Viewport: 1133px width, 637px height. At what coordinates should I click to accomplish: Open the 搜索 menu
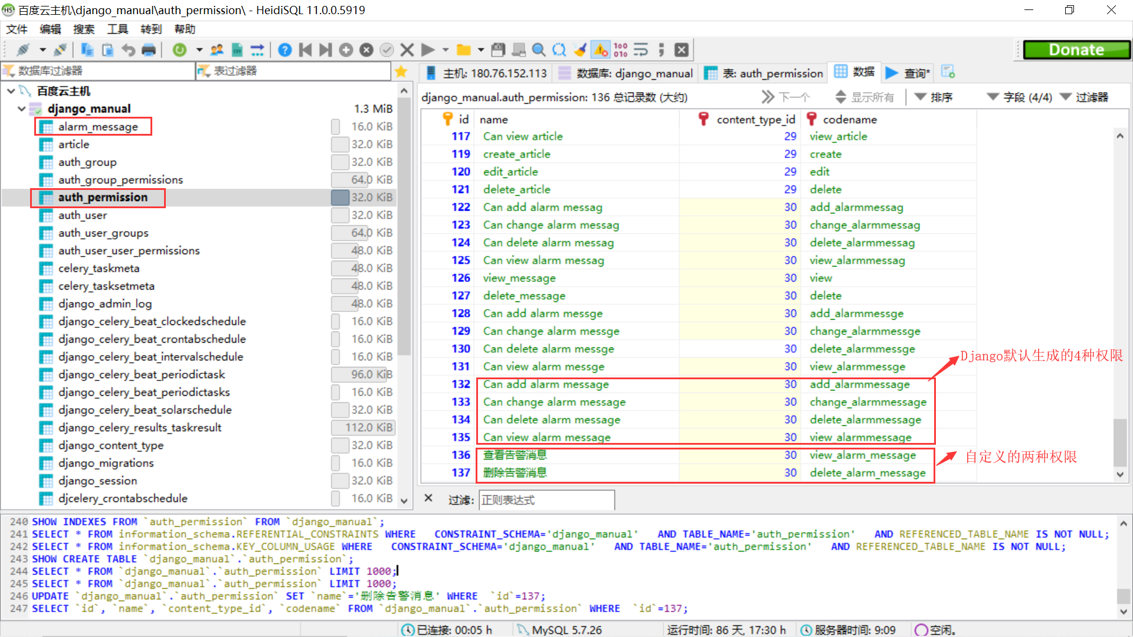(x=84, y=29)
